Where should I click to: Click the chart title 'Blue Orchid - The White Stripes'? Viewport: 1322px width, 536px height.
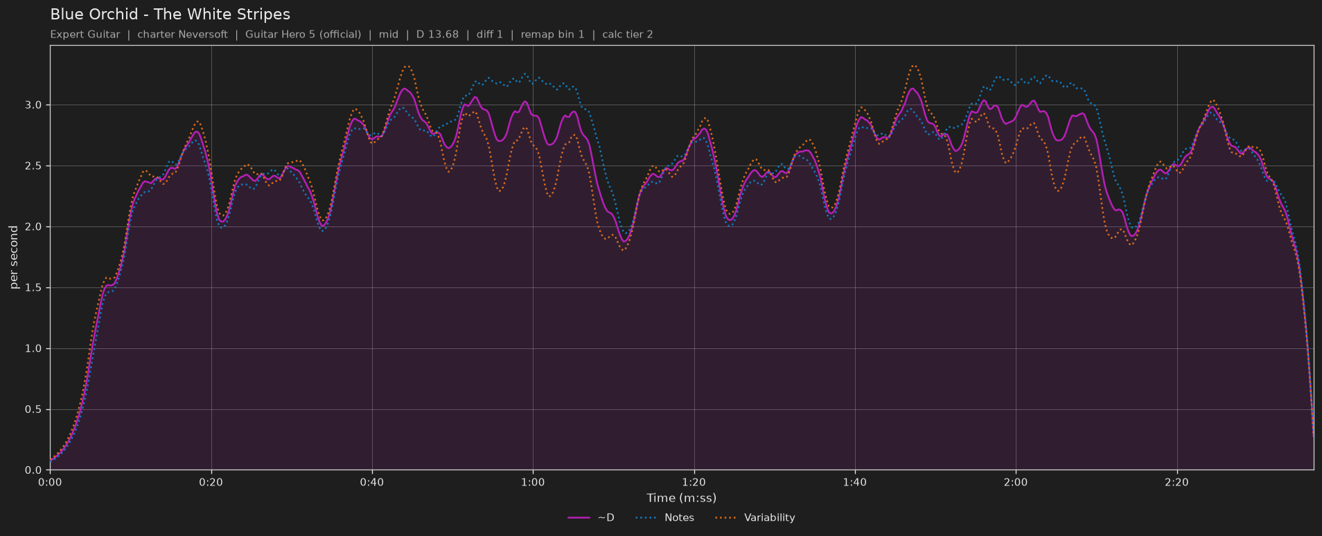170,15
